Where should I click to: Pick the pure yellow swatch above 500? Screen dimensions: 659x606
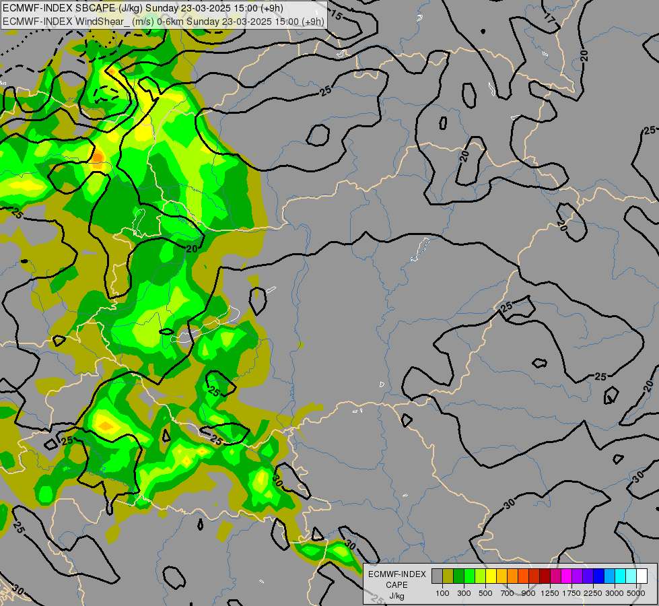(x=491, y=576)
